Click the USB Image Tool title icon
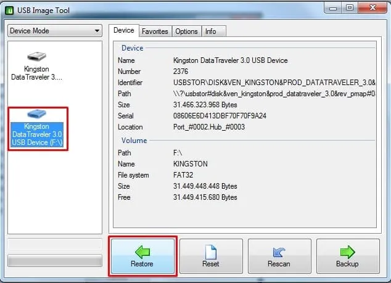 pyautogui.click(x=9, y=10)
